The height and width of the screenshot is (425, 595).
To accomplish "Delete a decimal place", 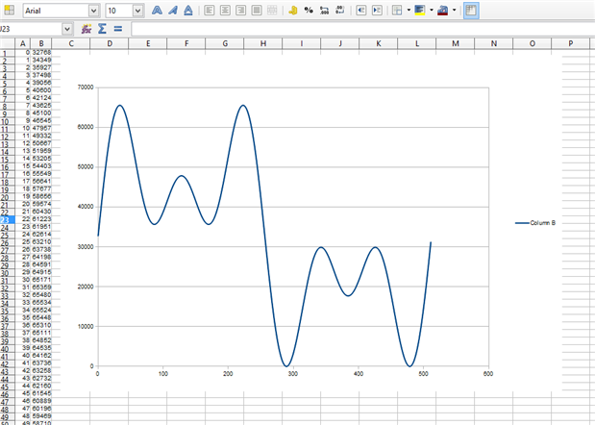I will (340, 11).
